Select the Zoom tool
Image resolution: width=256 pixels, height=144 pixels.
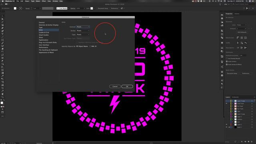[x=2, y=97]
